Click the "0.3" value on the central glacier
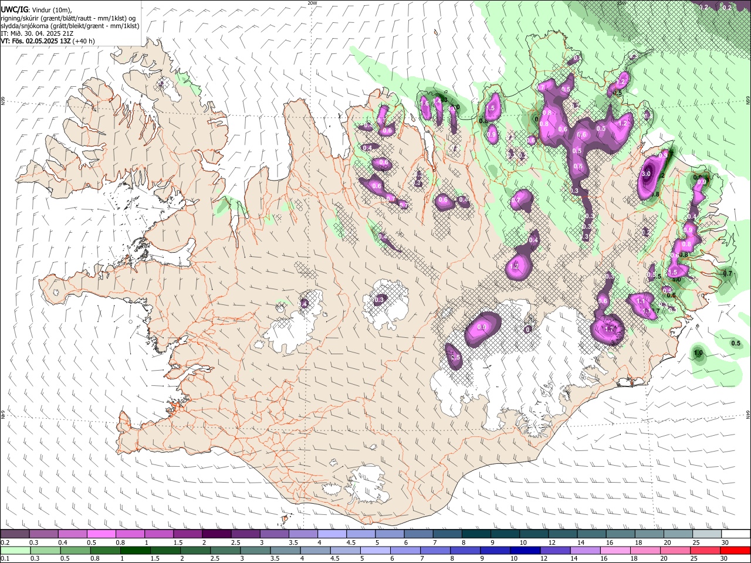This screenshot has height=563, width=751. pos(379,300)
